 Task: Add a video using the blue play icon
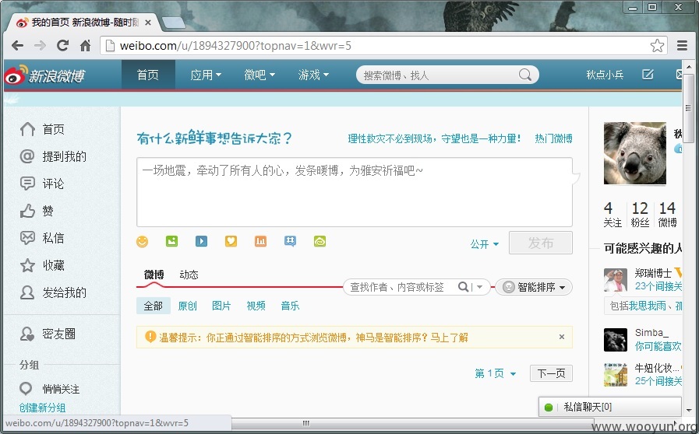coord(202,241)
